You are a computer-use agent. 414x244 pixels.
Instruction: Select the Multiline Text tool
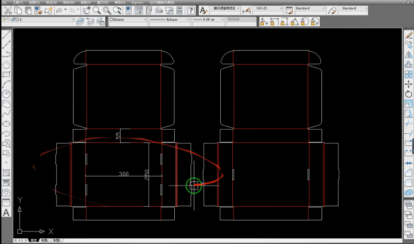click(x=6, y=212)
